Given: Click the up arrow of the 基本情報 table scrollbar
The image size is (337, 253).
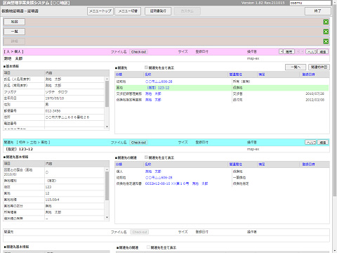Looking at the screenshot, I should click(107, 79).
